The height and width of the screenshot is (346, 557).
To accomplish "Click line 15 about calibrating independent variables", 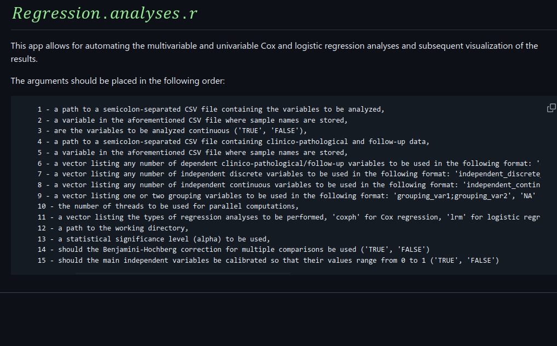I will click(x=268, y=260).
